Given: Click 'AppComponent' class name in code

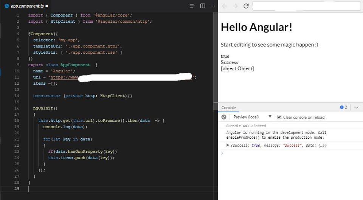Looking at the screenshot, I should pos(75,65).
